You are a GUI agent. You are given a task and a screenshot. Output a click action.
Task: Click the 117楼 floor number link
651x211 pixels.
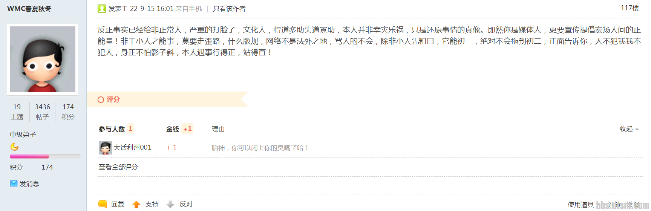tap(630, 8)
